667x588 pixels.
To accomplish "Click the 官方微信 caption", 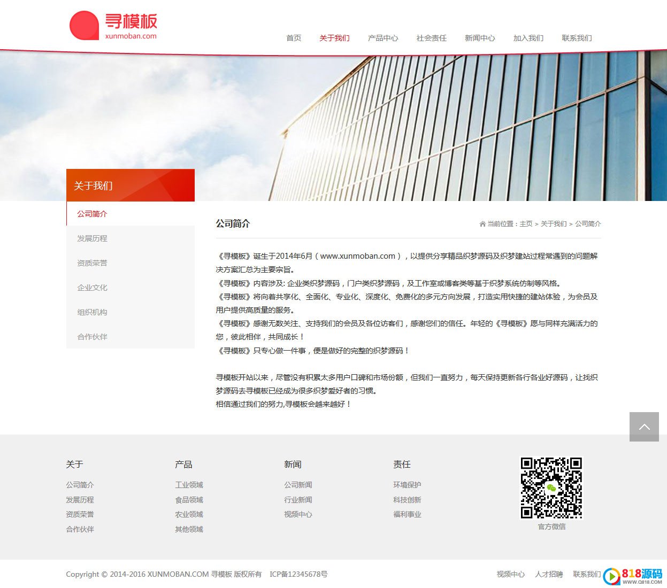I will pyautogui.click(x=551, y=527).
